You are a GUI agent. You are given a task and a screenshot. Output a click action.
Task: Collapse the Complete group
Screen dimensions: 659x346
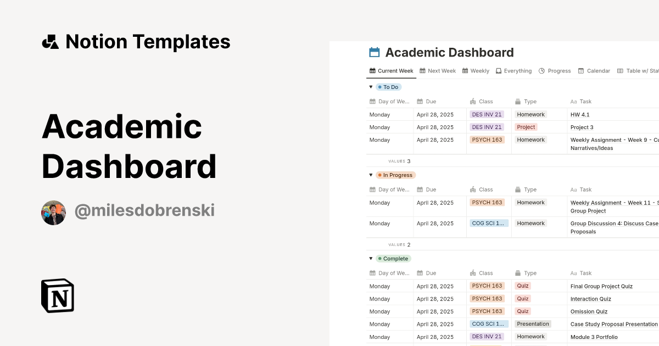(x=371, y=258)
